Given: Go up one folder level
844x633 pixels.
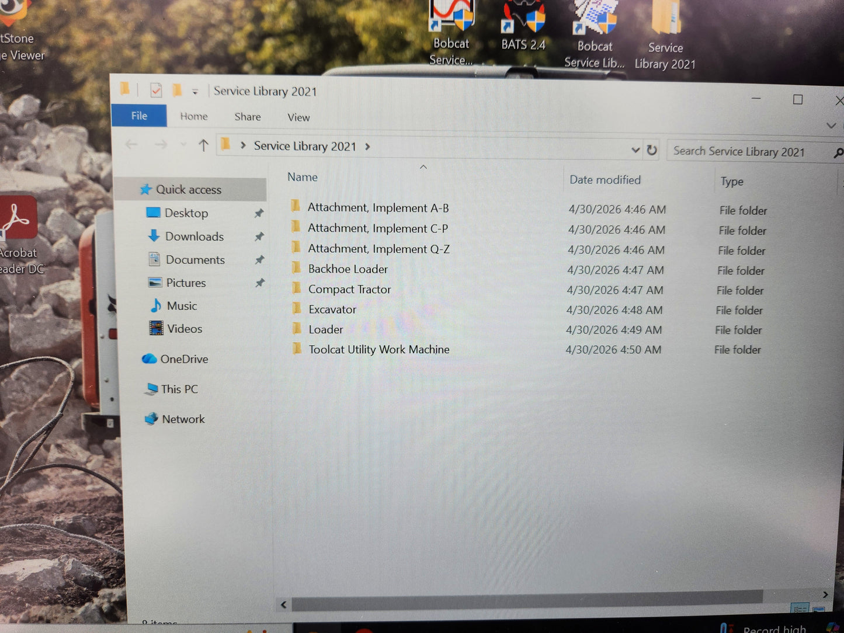Looking at the screenshot, I should tap(203, 145).
